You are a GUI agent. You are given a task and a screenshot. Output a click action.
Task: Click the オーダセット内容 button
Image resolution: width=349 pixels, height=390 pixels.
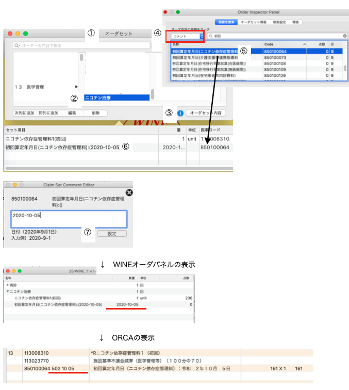[x=206, y=113]
